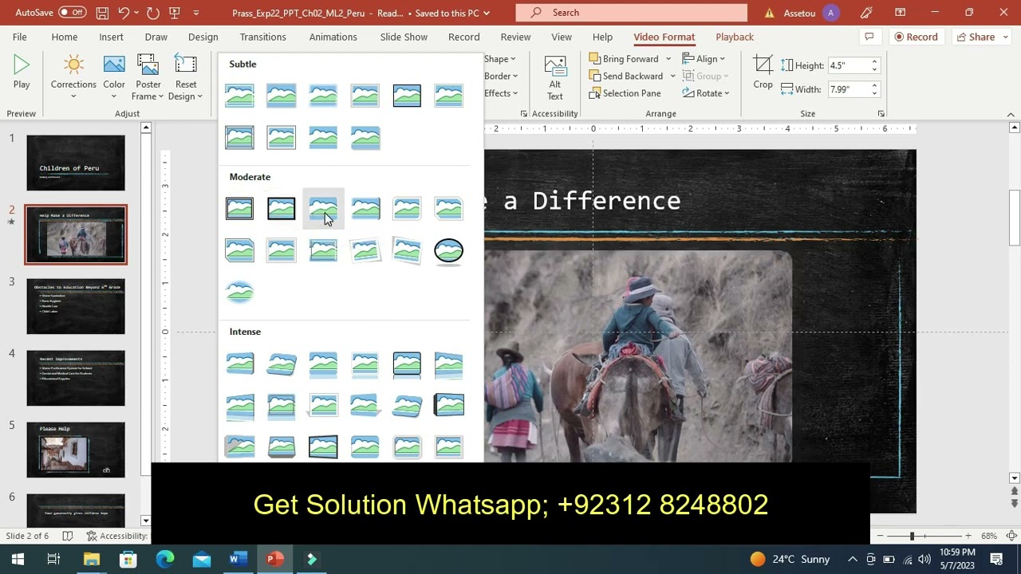Click the Search box
The height and width of the screenshot is (574, 1021).
pyautogui.click(x=632, y=13)
